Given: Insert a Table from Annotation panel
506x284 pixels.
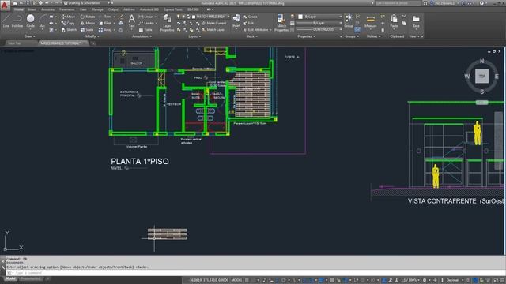Looking at the screenshot, I should [145, 30].
